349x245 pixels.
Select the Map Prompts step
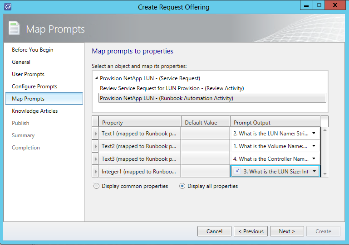tap(44, 99)
